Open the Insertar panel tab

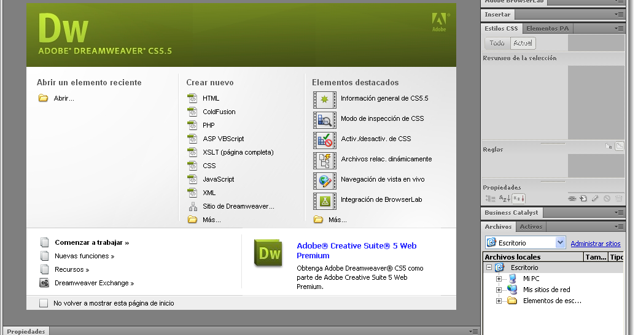click(497, 14)
